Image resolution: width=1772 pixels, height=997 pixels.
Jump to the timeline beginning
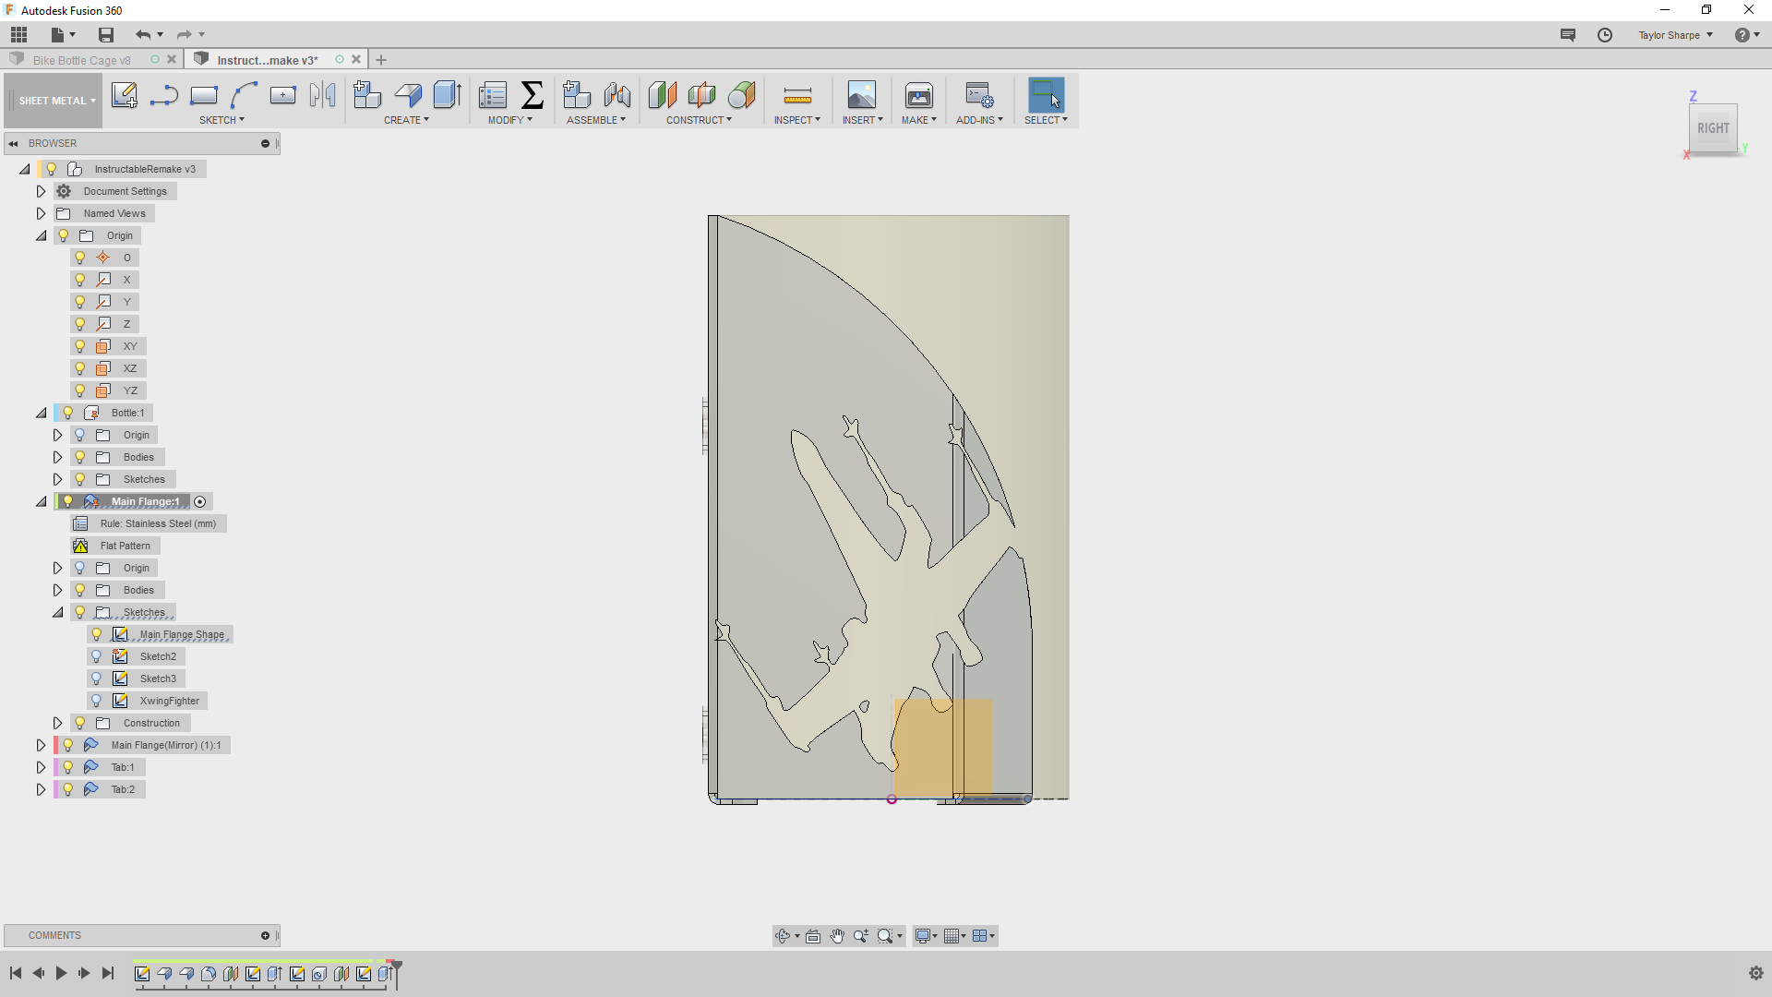16,973
